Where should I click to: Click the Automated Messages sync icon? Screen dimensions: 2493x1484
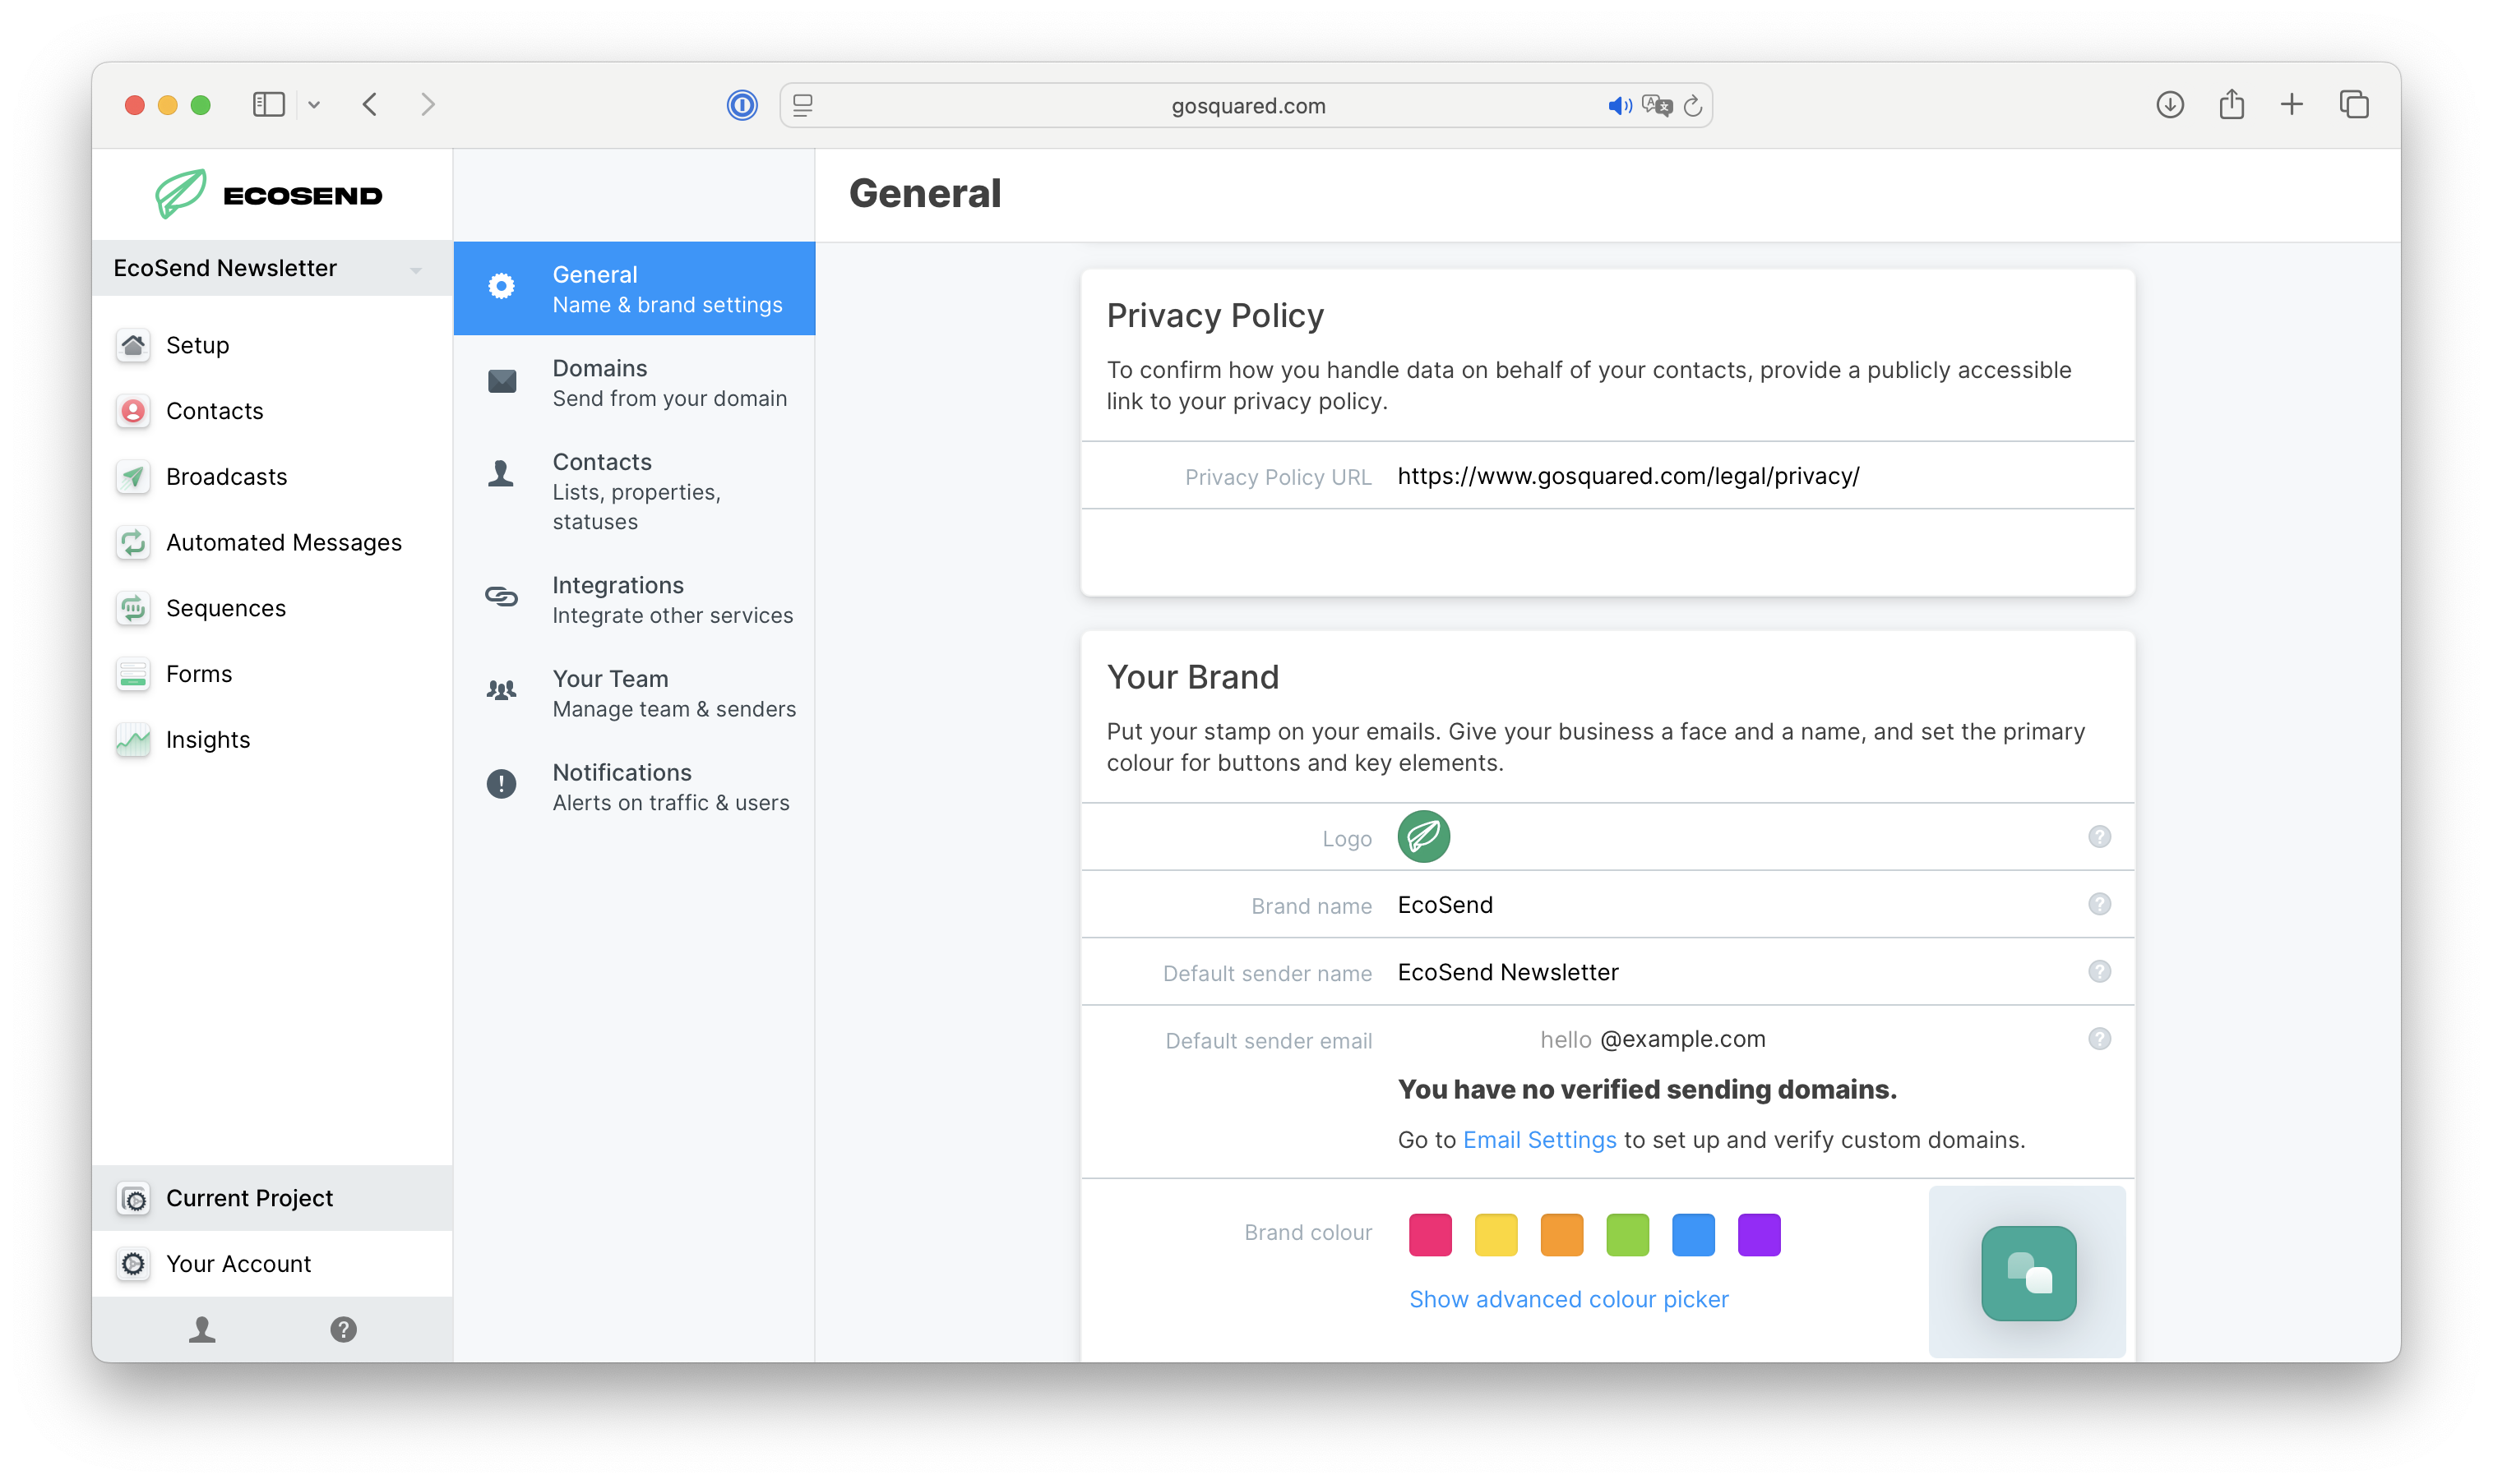(x=133, y=542)
